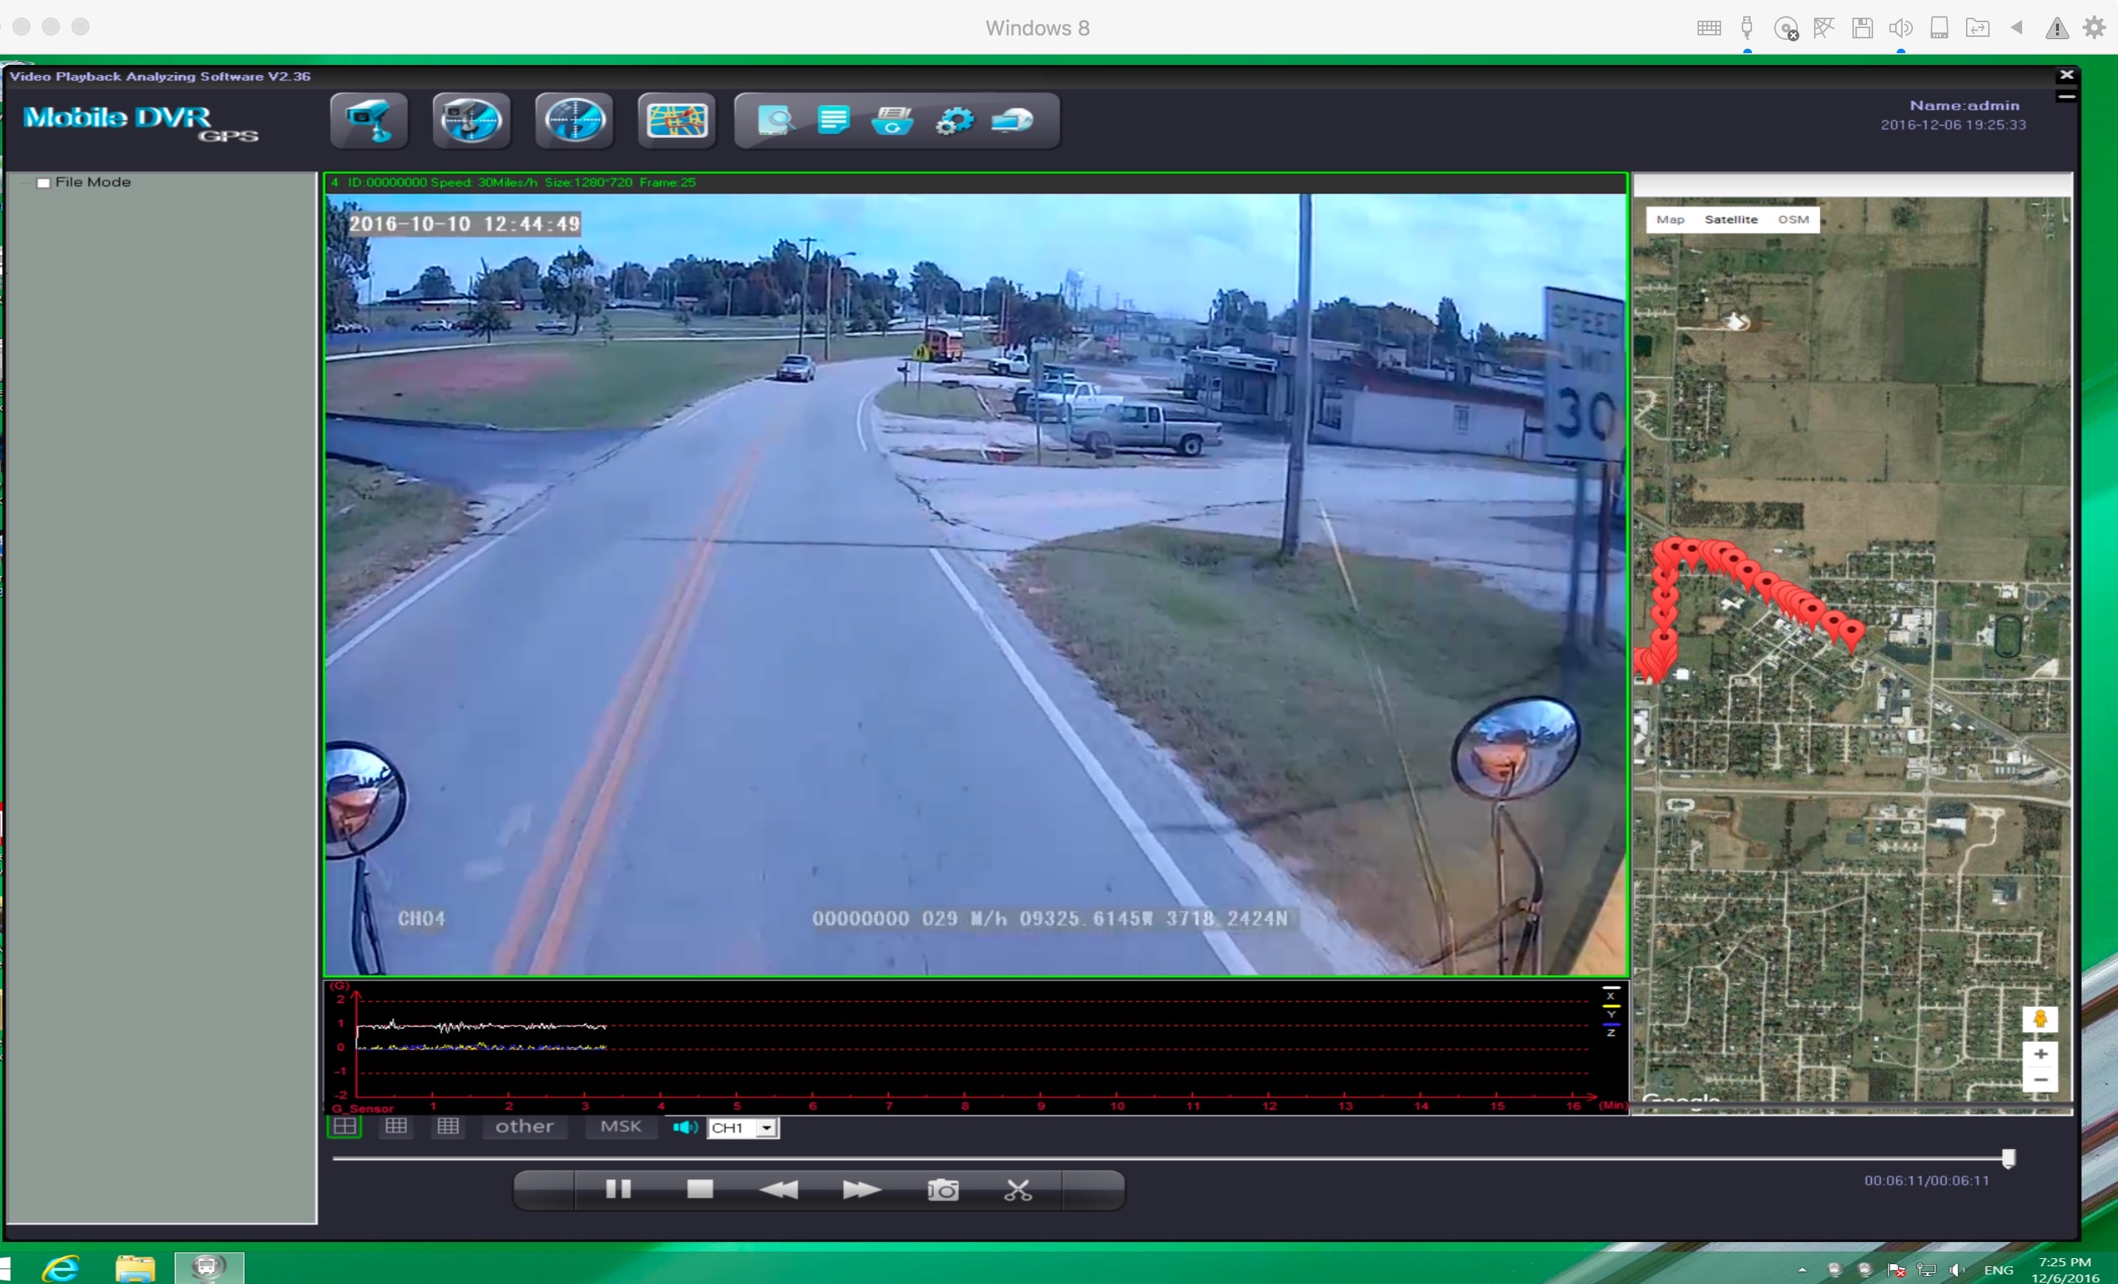This screenshot has width=2118, height=1284.
Task: Click the other layout button
Action: 525,1127
